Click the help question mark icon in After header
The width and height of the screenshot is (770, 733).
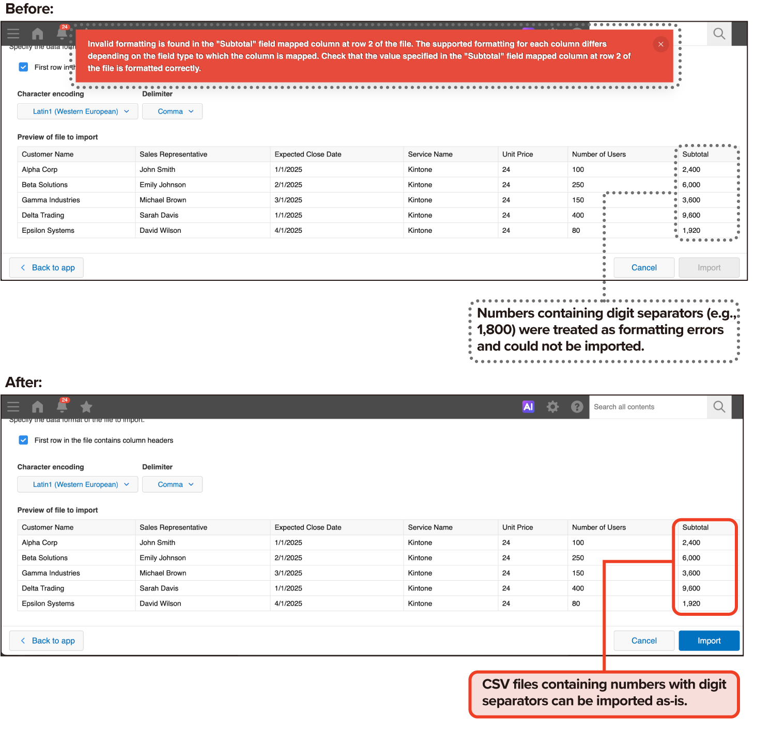(x=577, y=407)
